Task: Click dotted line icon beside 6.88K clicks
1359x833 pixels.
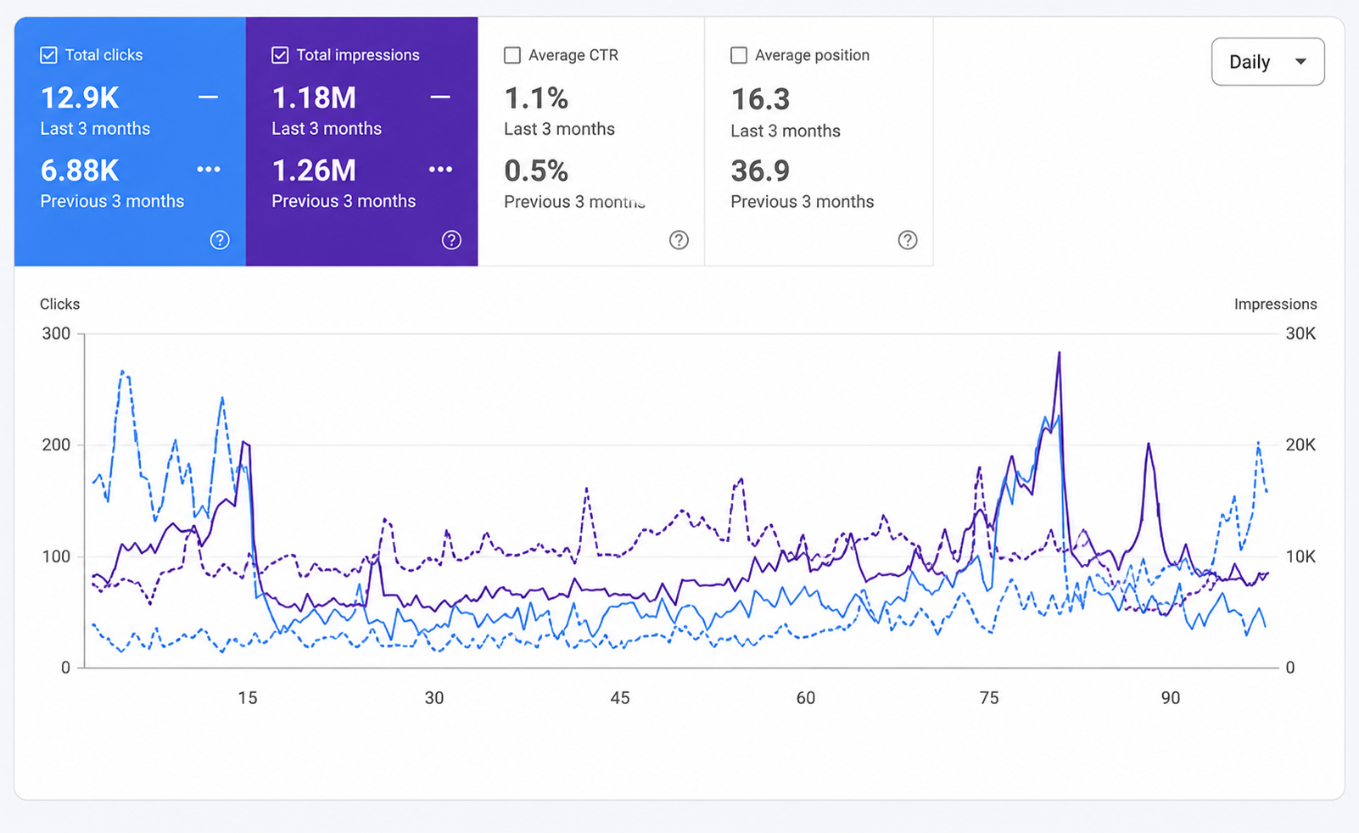Action: coord(209,170)
